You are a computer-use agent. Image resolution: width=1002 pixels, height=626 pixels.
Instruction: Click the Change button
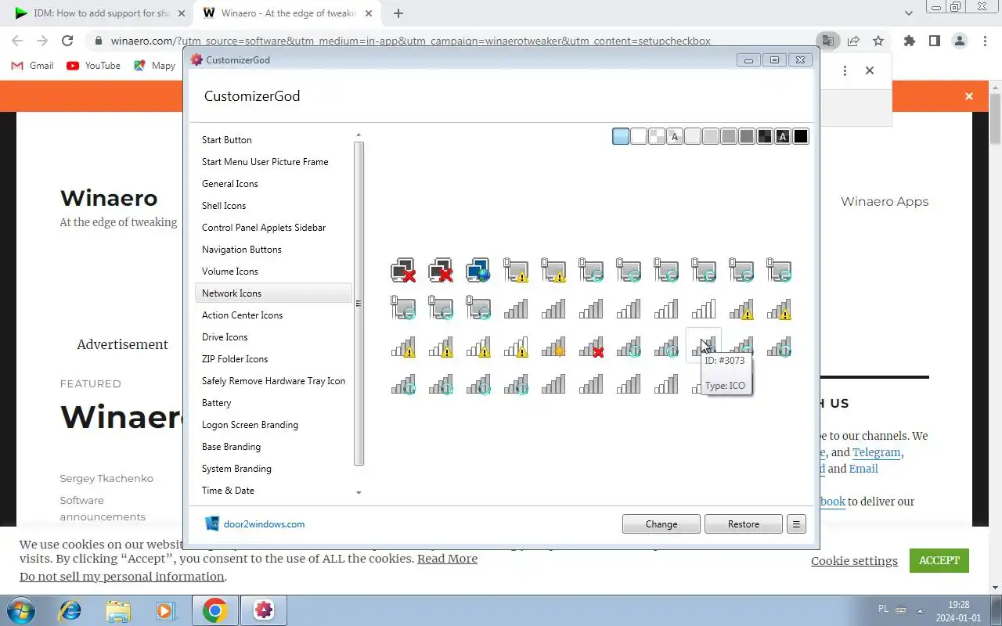tap(661, 524)
